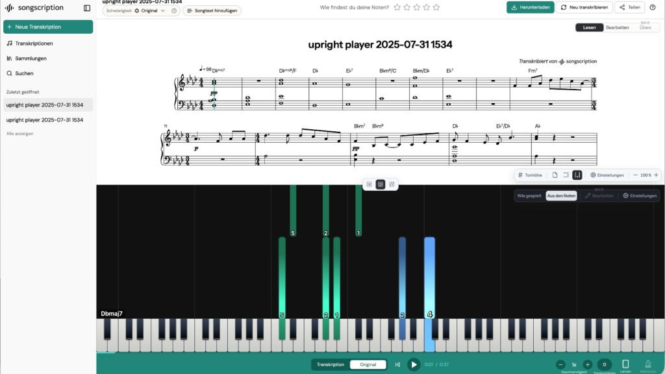This screenshot has height=374, width=665.
Task: Expand the Schwierigkeit Original dropdown
Action: click(x=150, y=10)
